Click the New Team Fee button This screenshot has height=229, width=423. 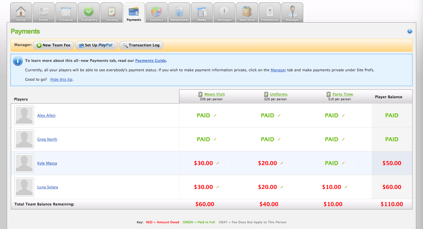pyautogui.click(x=53, y=45)
